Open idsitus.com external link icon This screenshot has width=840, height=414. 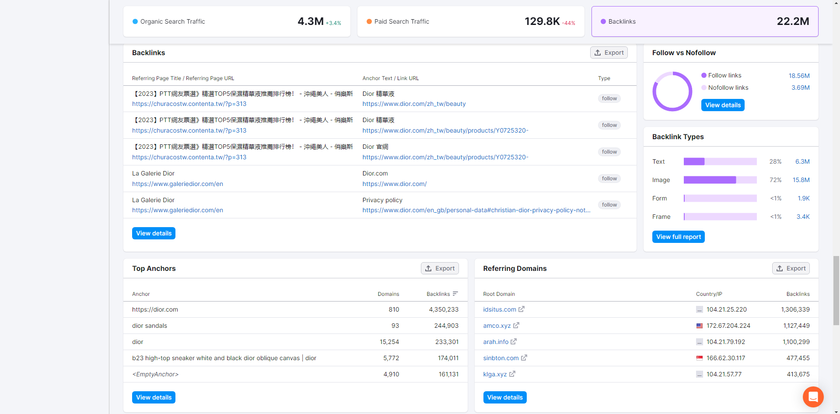click(521, 309)
